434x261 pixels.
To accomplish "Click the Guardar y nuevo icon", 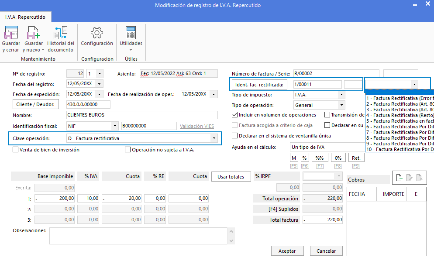I will [34, 33].
